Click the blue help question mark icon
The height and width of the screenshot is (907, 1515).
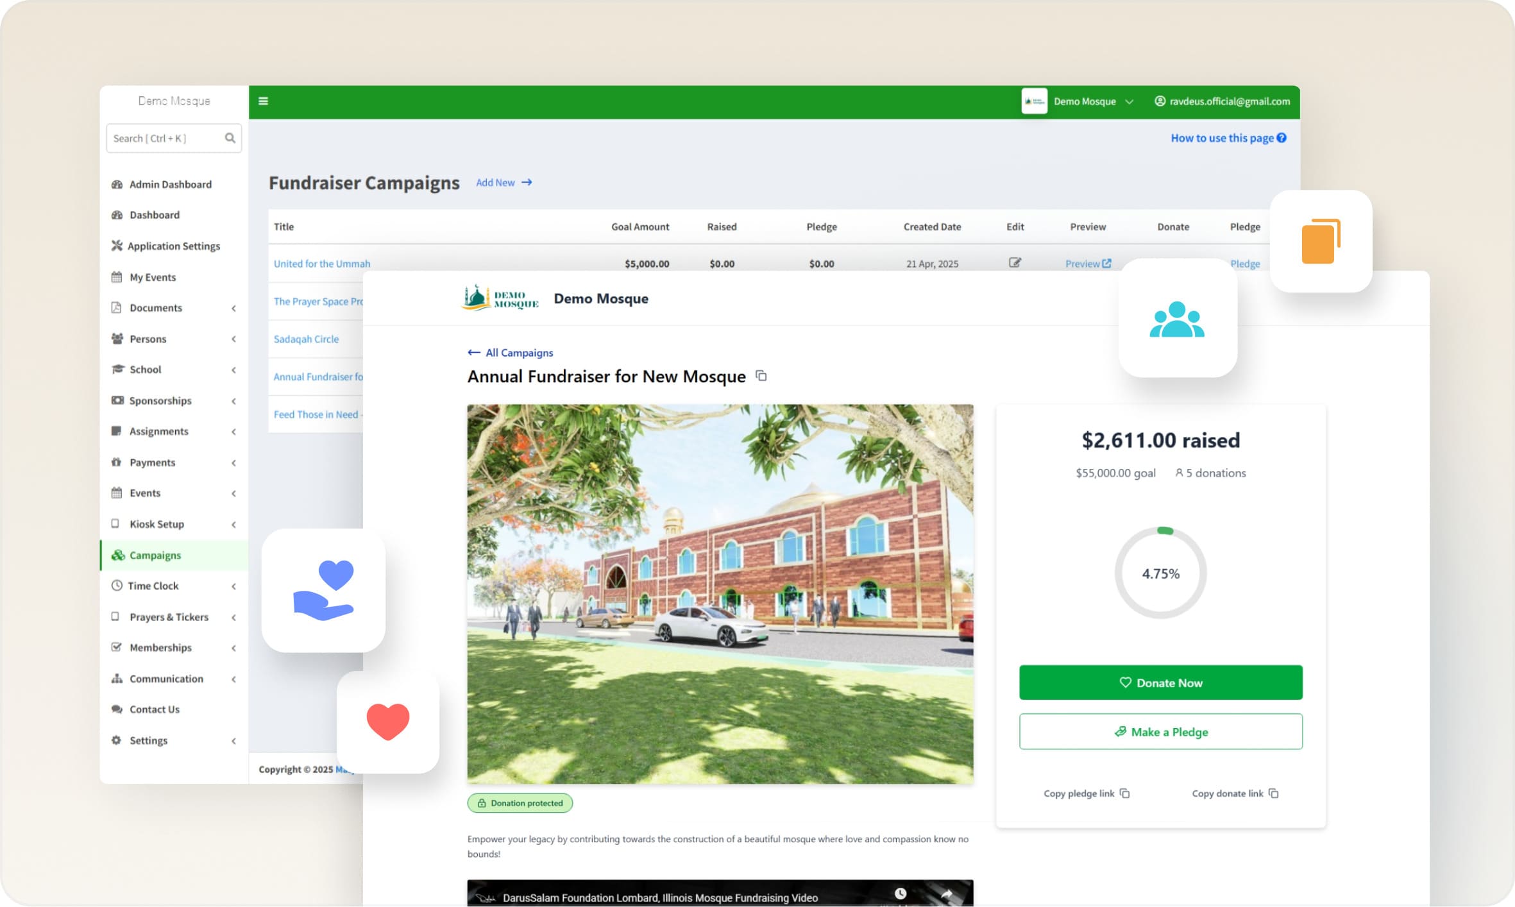pos(1282,138)
